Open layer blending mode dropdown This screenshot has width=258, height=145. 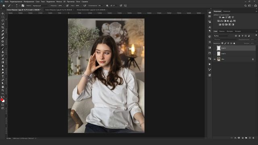pos(225,39)
